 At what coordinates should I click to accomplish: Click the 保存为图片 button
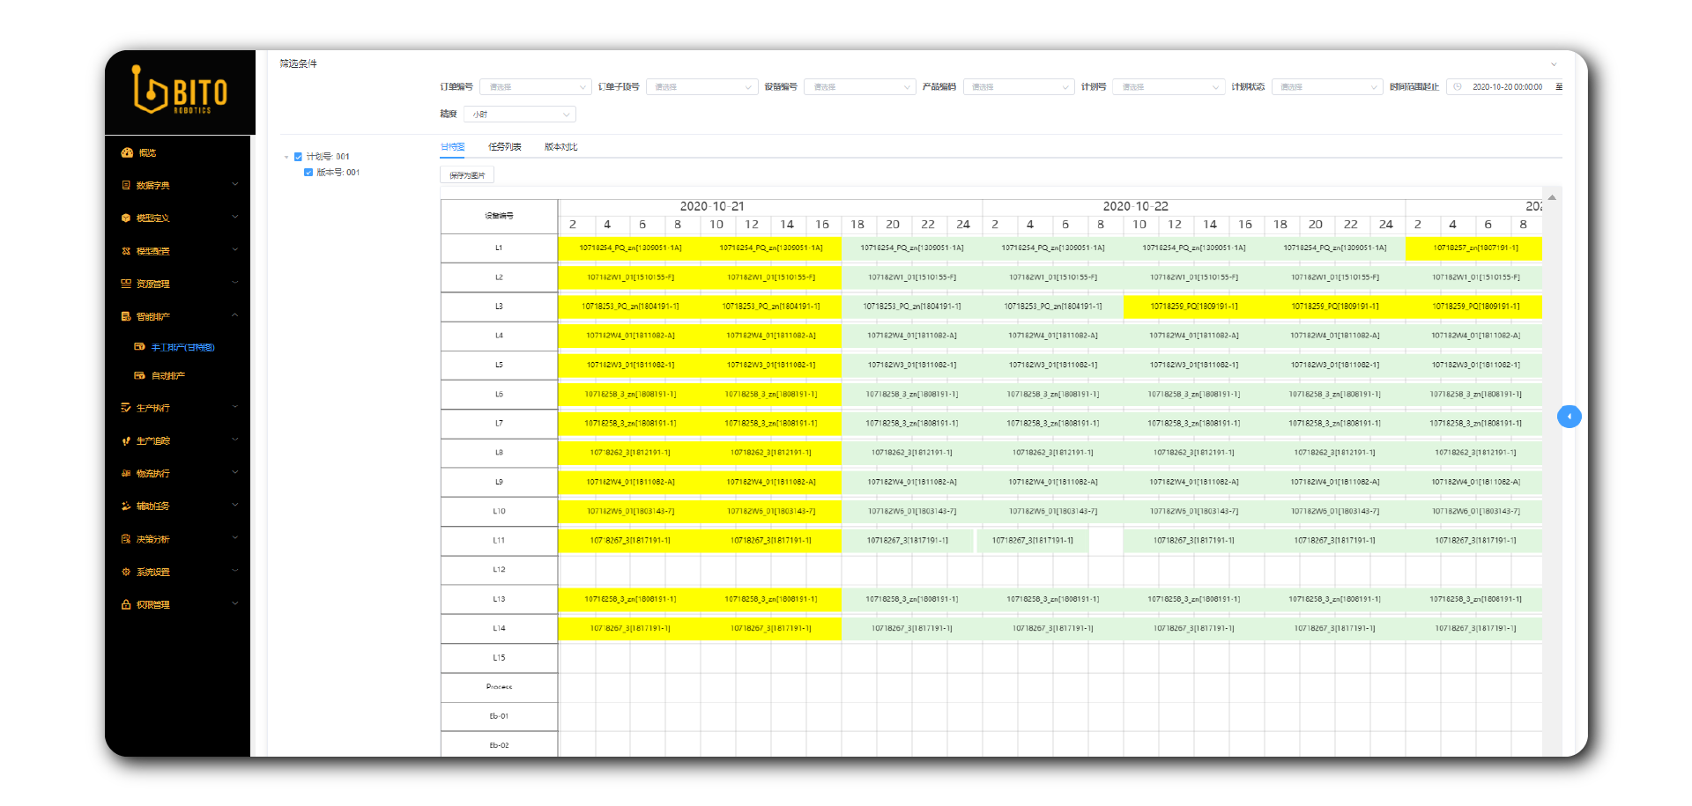click(467, 175)
